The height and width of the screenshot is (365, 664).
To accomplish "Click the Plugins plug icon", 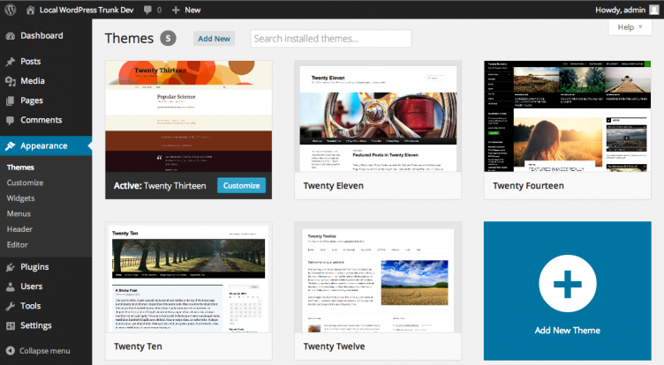I will coord(11,267).
